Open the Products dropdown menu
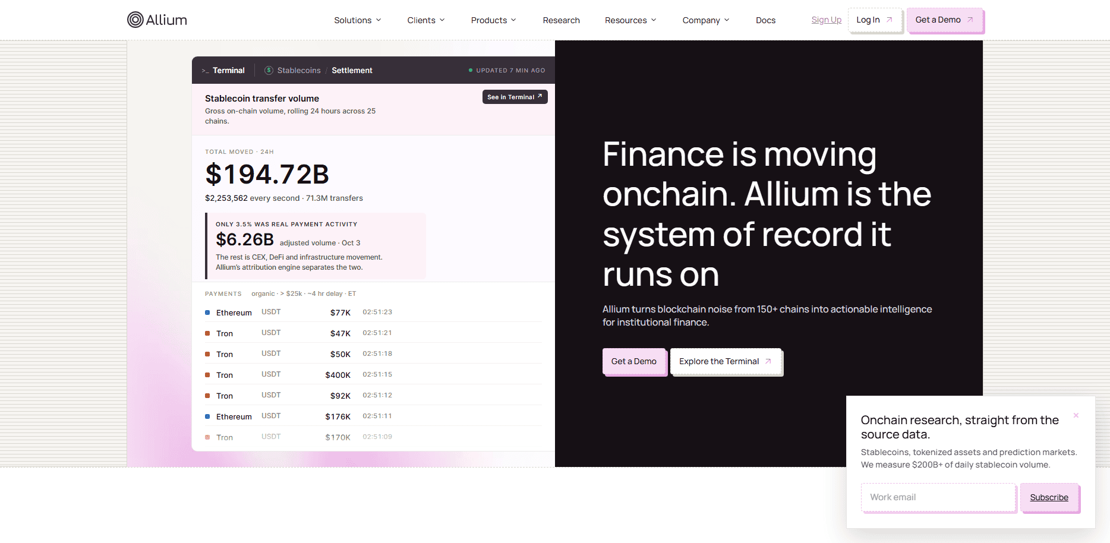Viewport: 1110px width, 543px height. 494,20
